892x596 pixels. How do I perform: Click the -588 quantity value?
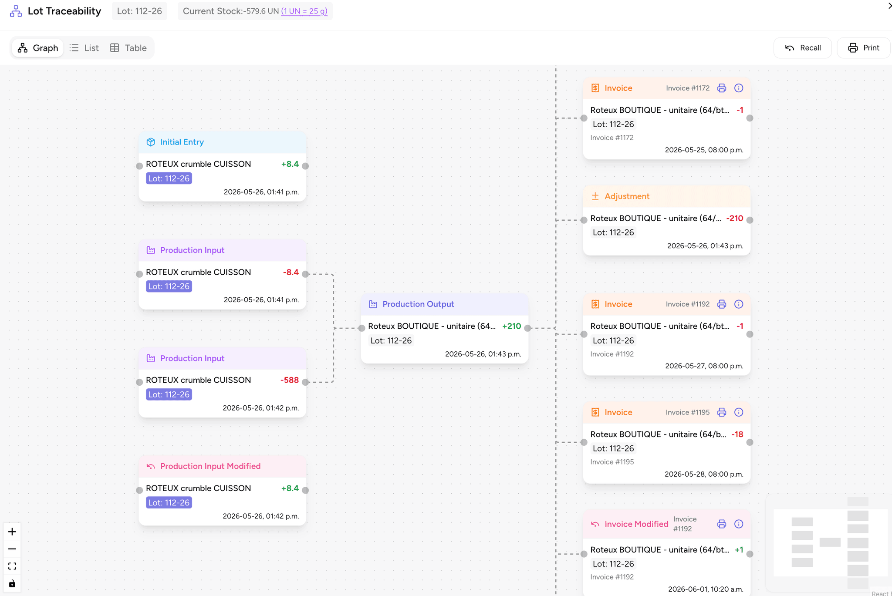click(x=290, y=380)
